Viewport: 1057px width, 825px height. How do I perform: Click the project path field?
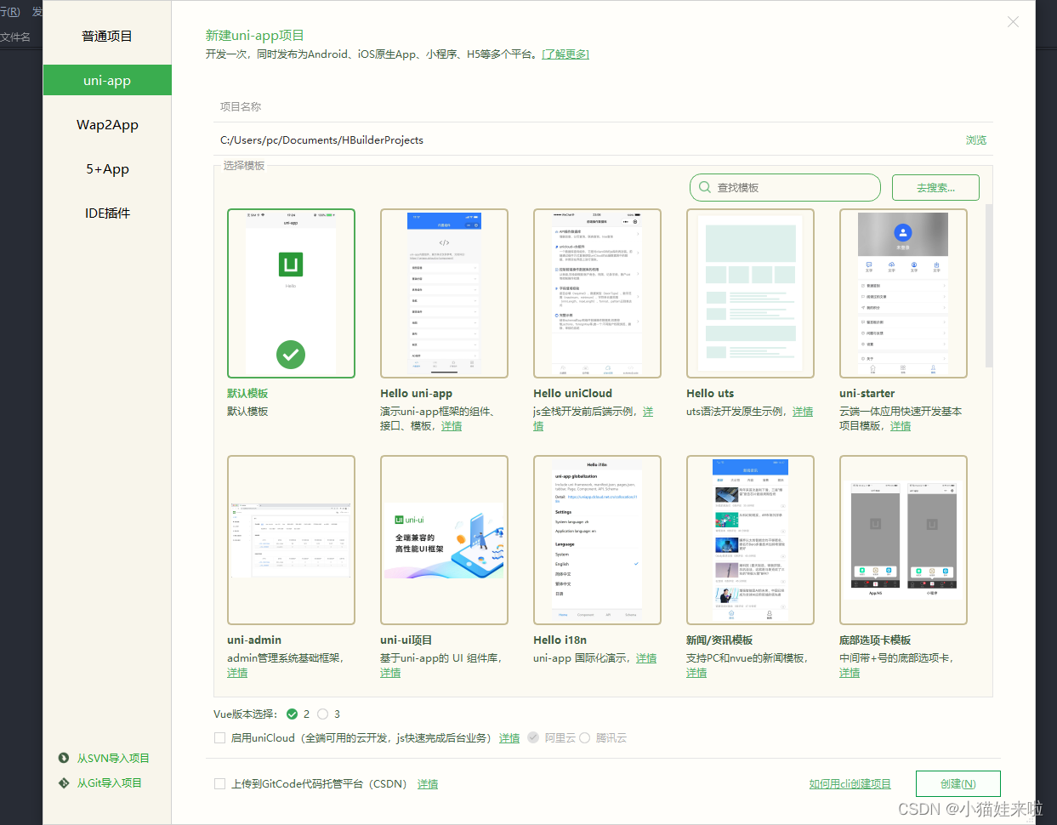pyautogui.click(x=587, y=139)
